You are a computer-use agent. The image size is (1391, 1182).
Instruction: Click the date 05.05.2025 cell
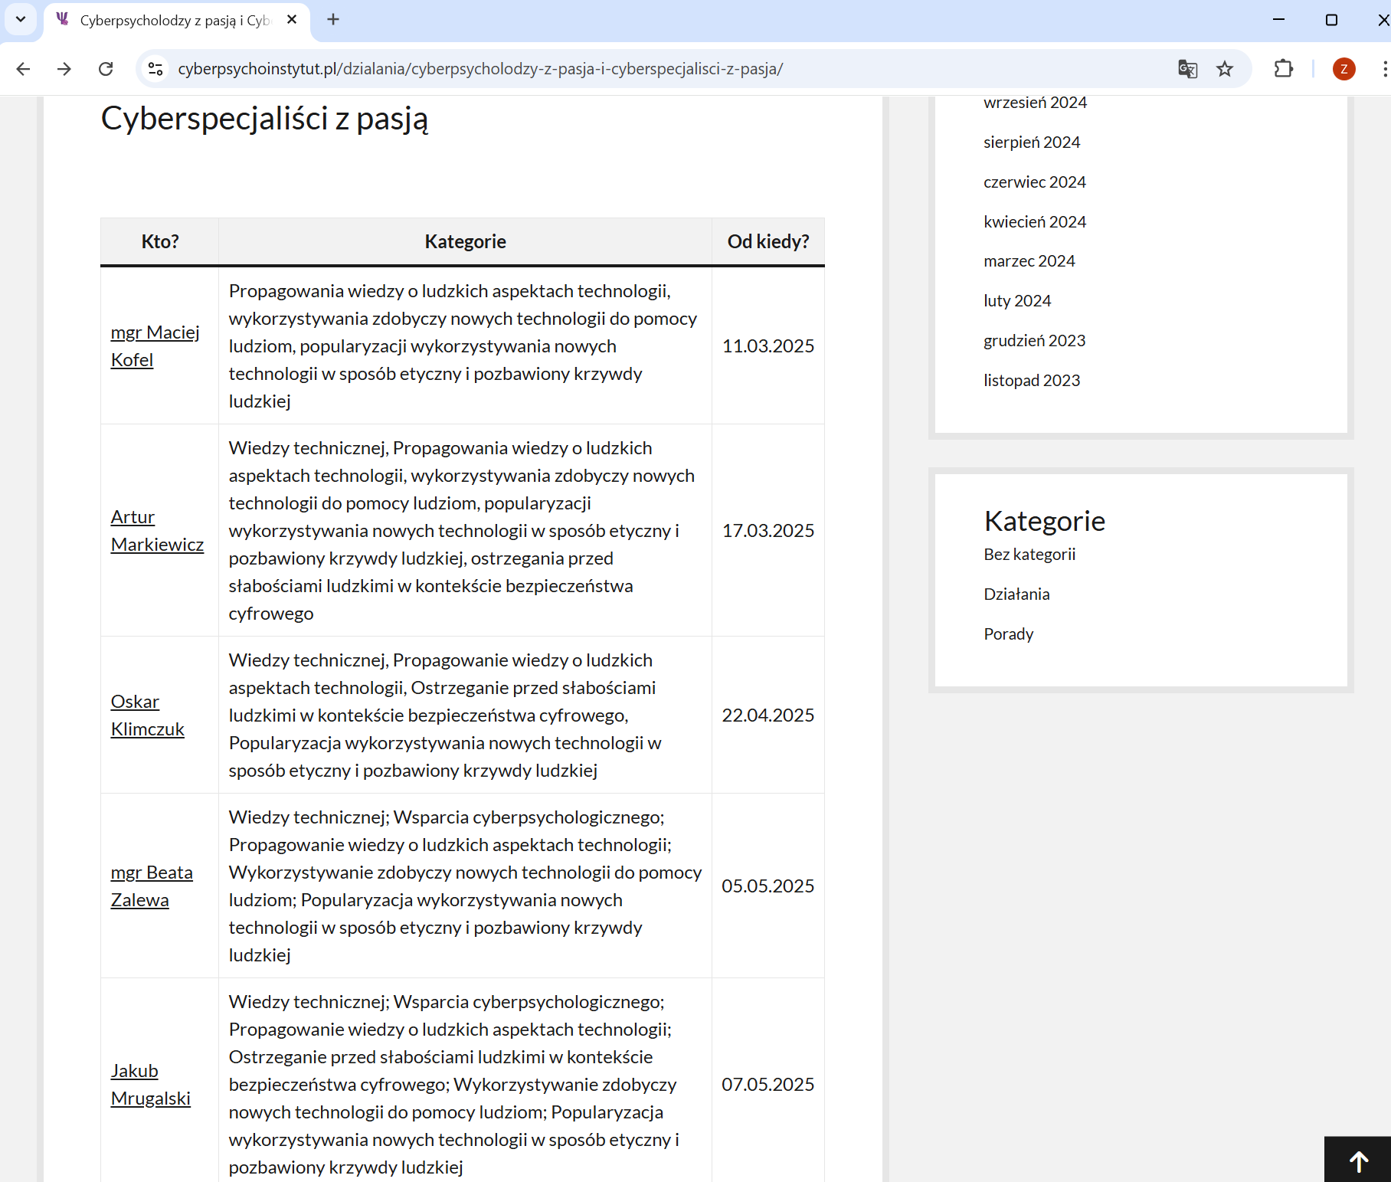(768, 886)
